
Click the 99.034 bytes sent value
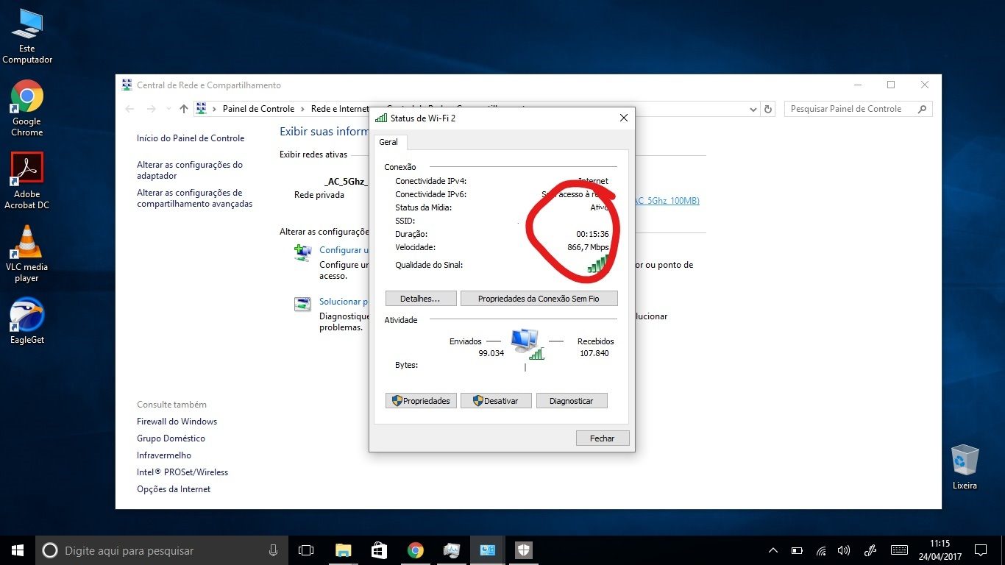coord(491,353)
